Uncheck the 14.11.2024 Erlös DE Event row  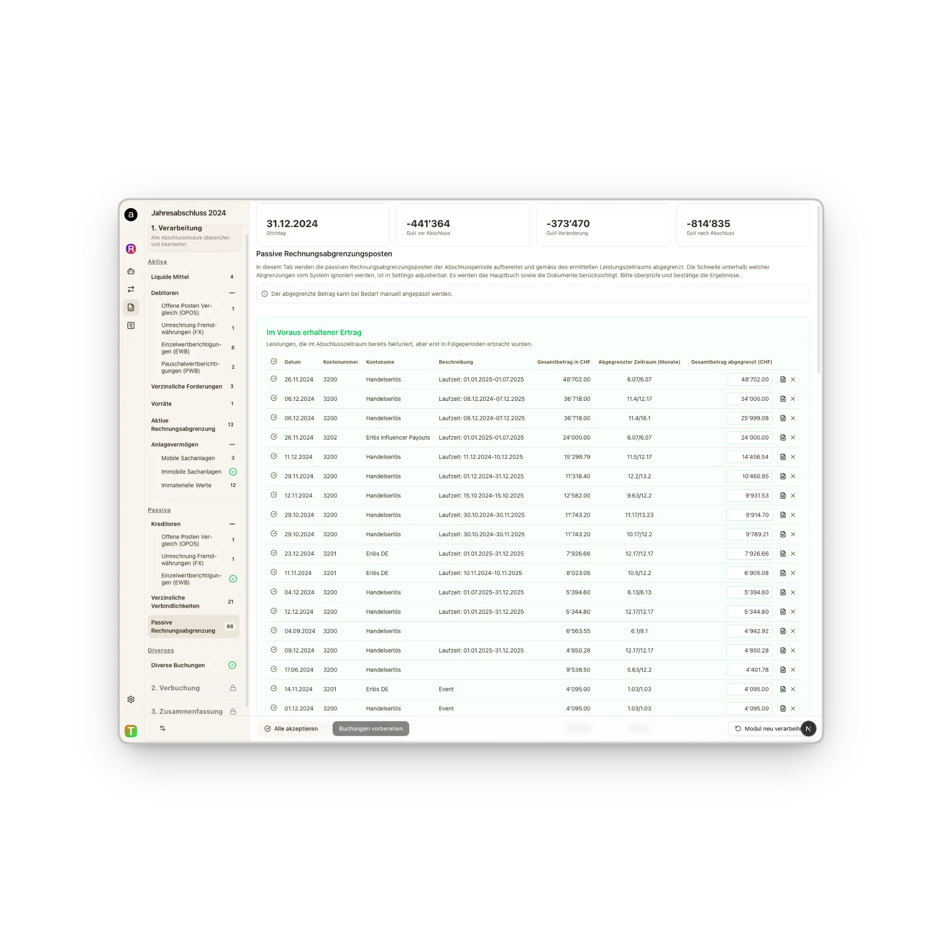[x=274, y=689]
